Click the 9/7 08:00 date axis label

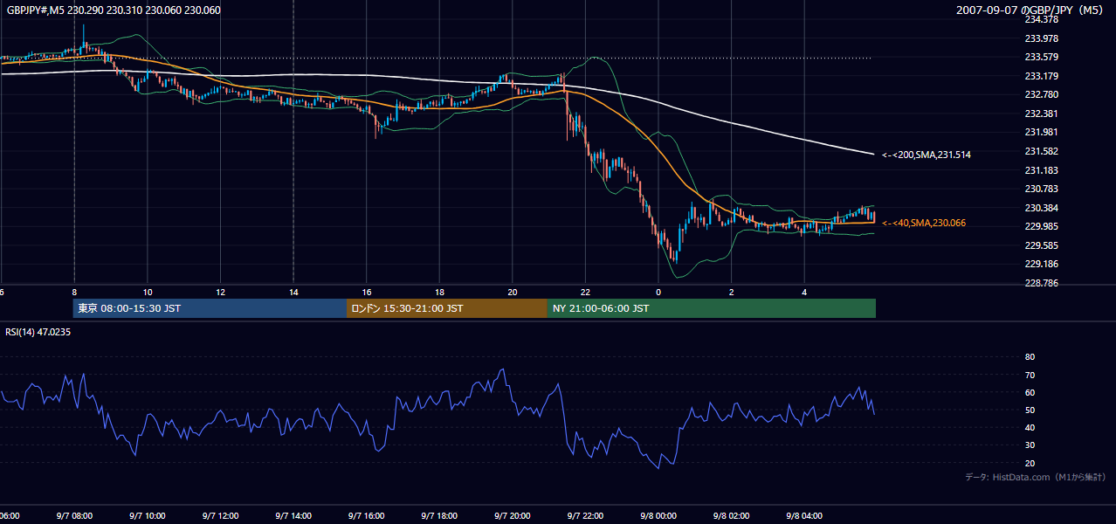tap(74, 516)
